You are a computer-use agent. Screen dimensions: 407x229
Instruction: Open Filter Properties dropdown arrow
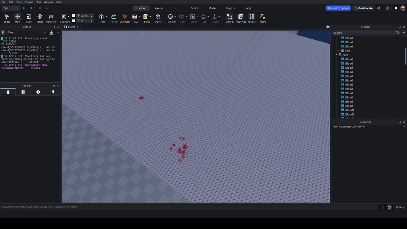coord(404,127)
